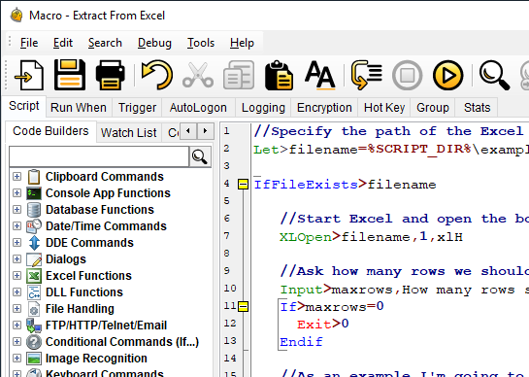Switch to the Stats tab
The height and width of the screenshot is (377, 529).
477,108
